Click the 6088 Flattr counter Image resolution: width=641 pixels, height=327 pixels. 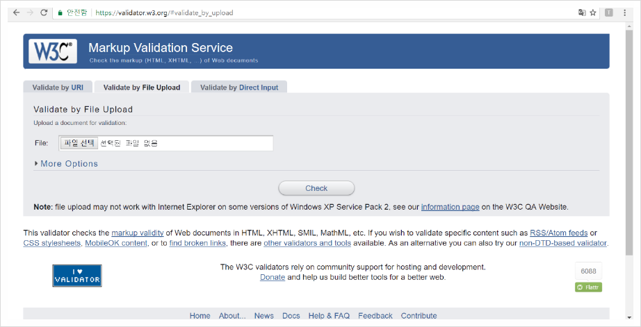[x=588, y=271]
